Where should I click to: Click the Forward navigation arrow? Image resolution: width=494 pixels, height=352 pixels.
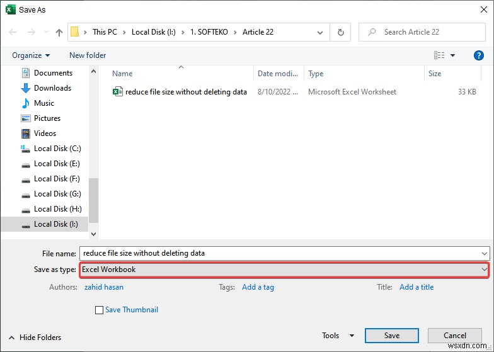(x=32, y=32)
